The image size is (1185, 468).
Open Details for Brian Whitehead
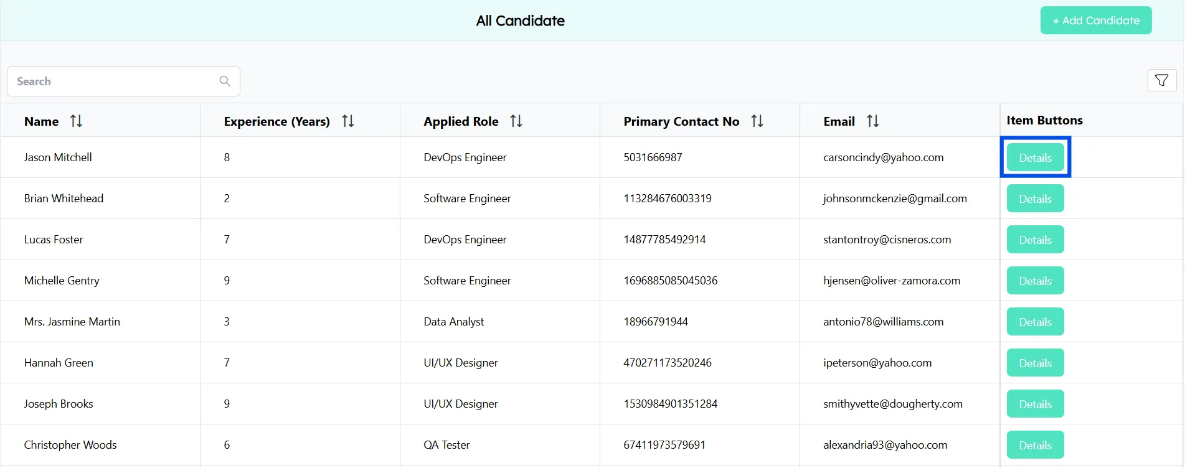coord(1035,199)
